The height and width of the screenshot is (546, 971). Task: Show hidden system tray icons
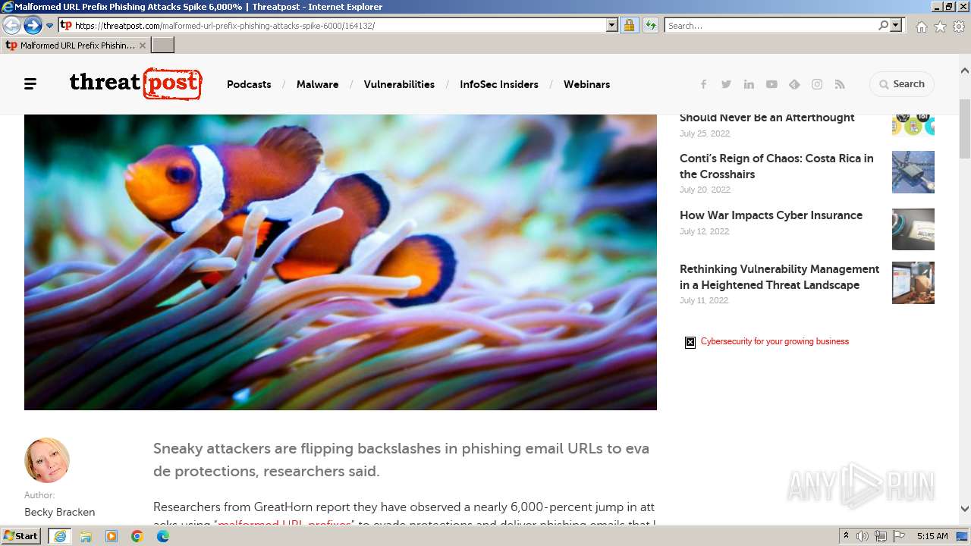coord(847,536)
